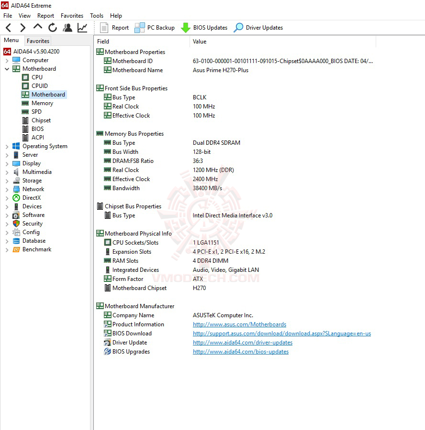425x430 pixels.
Task: Click the Report toolbar button
Action: click(114, 28)
